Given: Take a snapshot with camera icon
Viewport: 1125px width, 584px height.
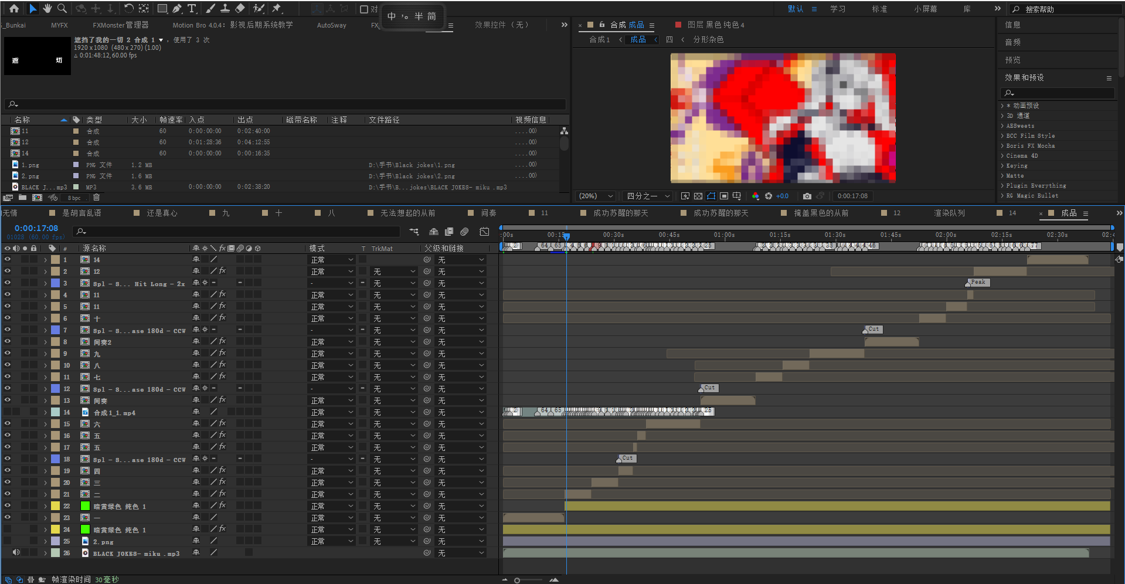Looking at the screenshot, I should (x=807, y=196).
